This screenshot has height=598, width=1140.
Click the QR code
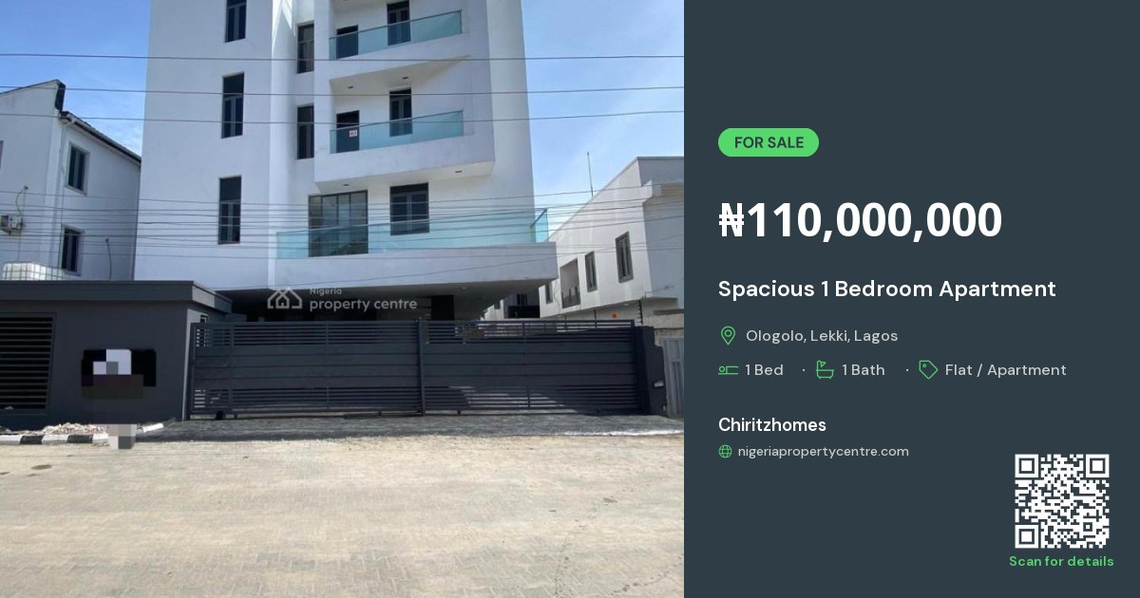click(1062, 501)
